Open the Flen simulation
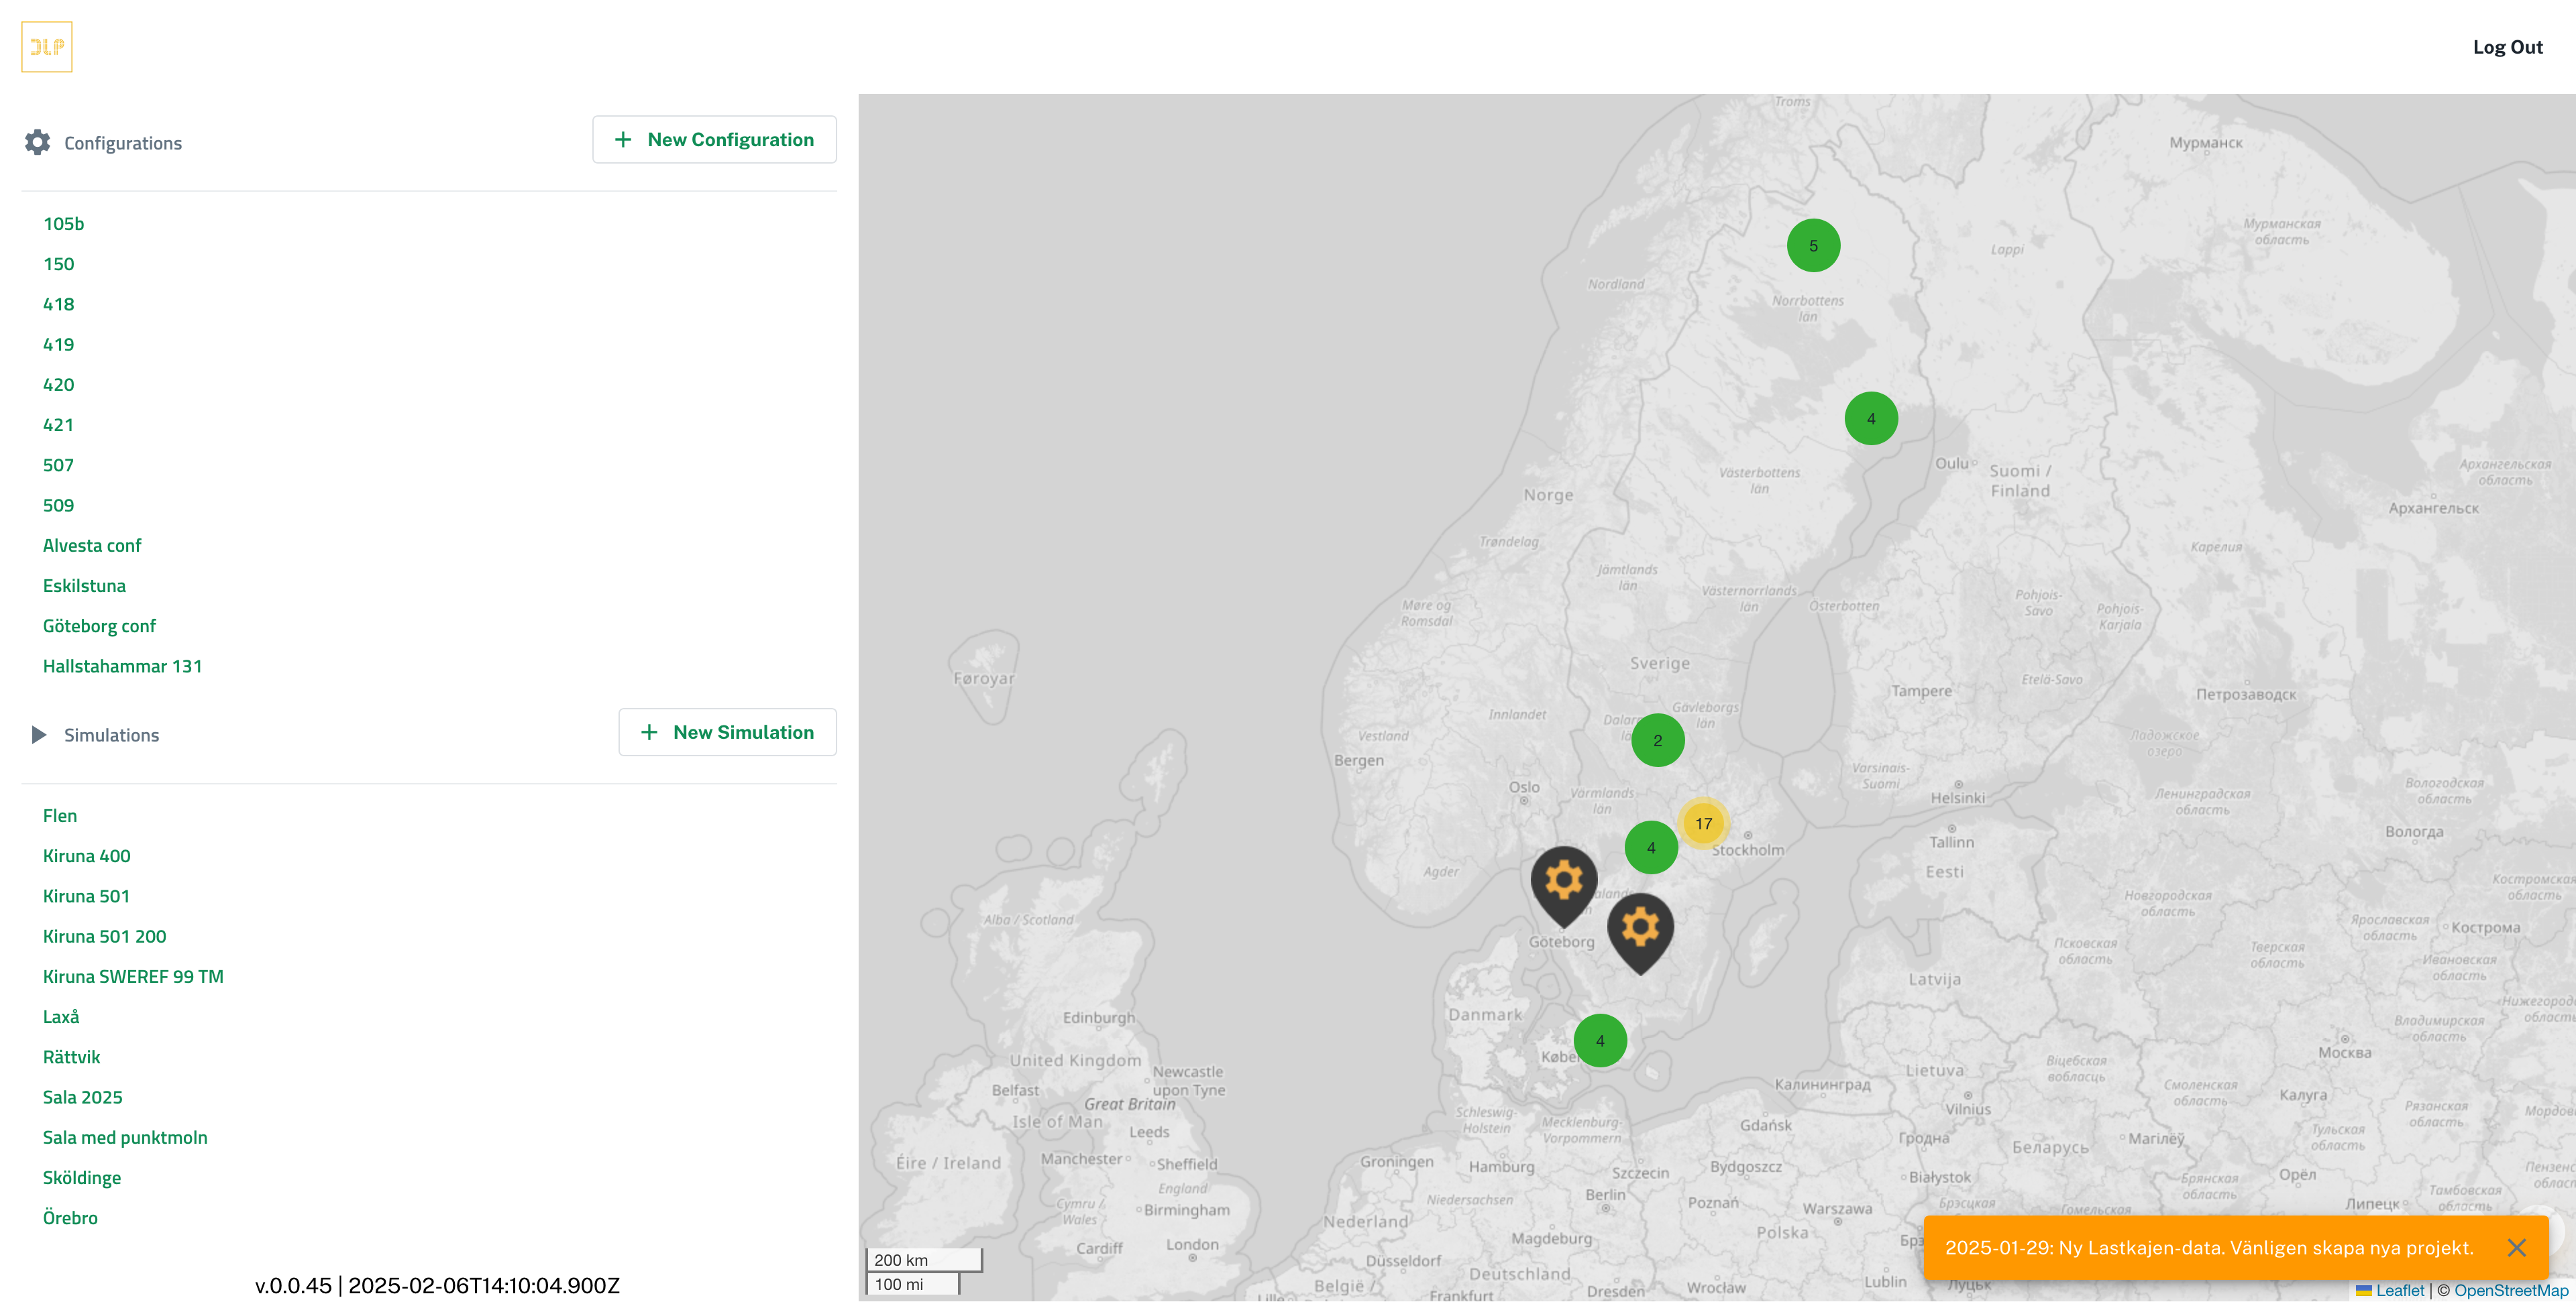Image resolution: width=2576 pixels, height=1302 pixels. [60, 815]
